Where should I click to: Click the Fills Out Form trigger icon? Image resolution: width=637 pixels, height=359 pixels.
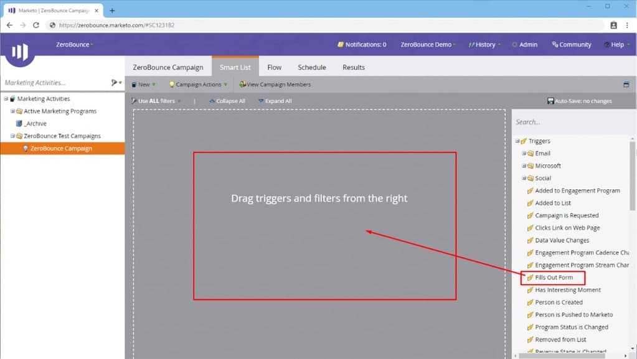click(530, 277)
